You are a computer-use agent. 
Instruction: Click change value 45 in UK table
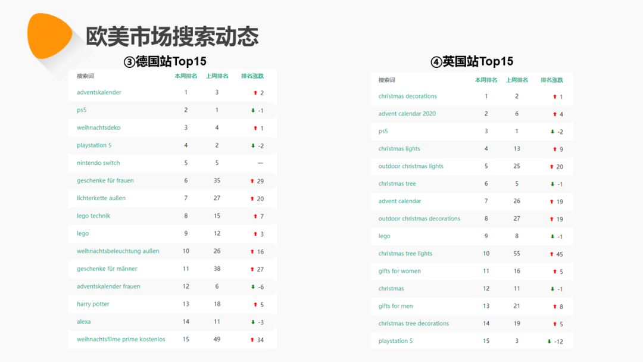560,254
